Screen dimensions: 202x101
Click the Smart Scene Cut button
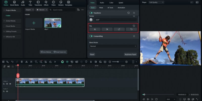click(60, 52)
